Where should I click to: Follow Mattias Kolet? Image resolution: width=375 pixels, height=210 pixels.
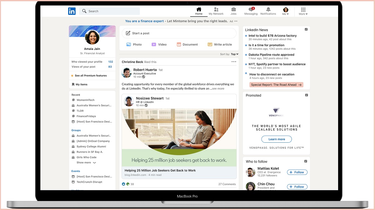[x=297, y=172]
